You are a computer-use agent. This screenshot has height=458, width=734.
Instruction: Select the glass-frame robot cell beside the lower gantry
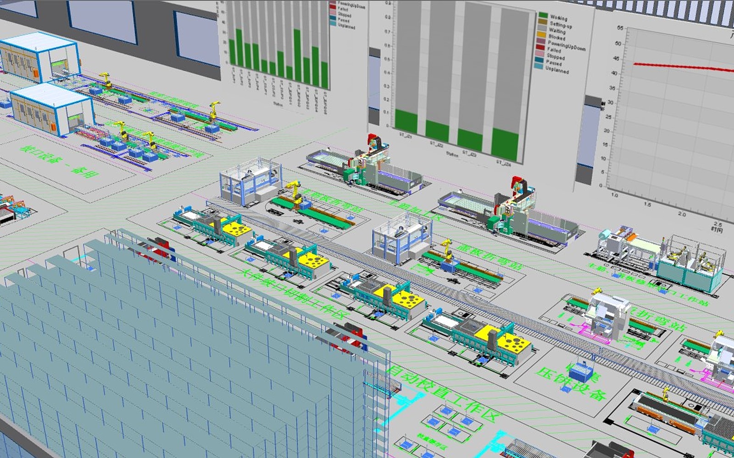[x=402, y=238]
